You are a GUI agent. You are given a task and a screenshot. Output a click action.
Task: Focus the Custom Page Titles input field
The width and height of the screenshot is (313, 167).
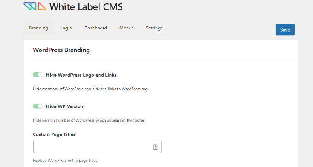(x=97, y=147)
